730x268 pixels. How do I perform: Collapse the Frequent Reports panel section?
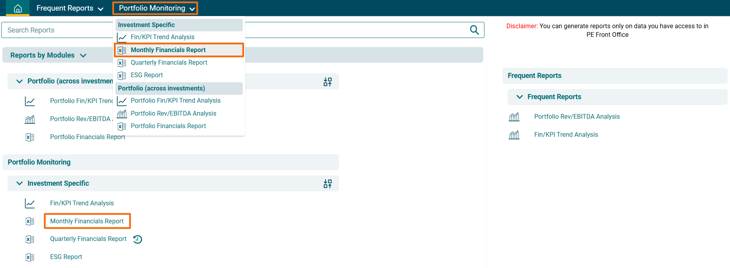click(519, 97)
